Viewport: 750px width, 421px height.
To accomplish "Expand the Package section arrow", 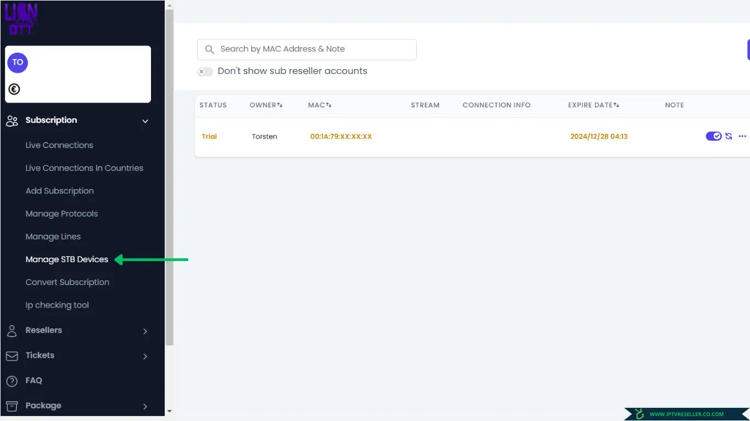I will pos(145,406).
